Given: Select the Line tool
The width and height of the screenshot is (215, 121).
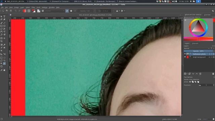Looking at the screenshot, I should [x=4, y=23].
